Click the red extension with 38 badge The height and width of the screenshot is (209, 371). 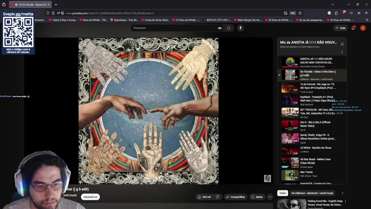point(344,13)
